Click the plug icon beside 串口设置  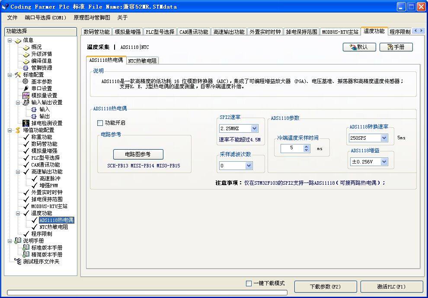pos(26,89)
